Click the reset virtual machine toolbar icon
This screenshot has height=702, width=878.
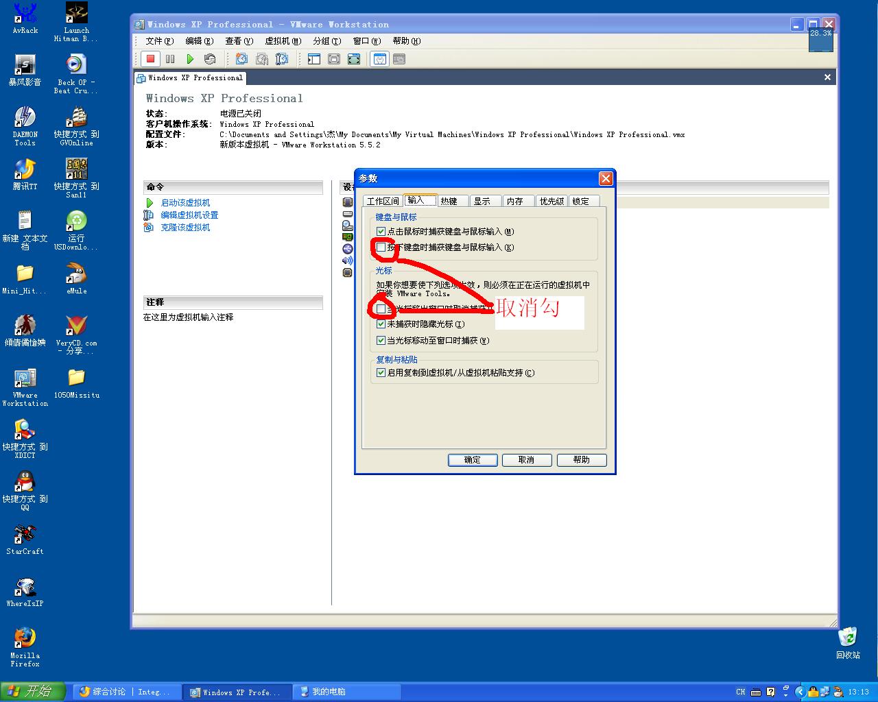click(x=210, y=59)
